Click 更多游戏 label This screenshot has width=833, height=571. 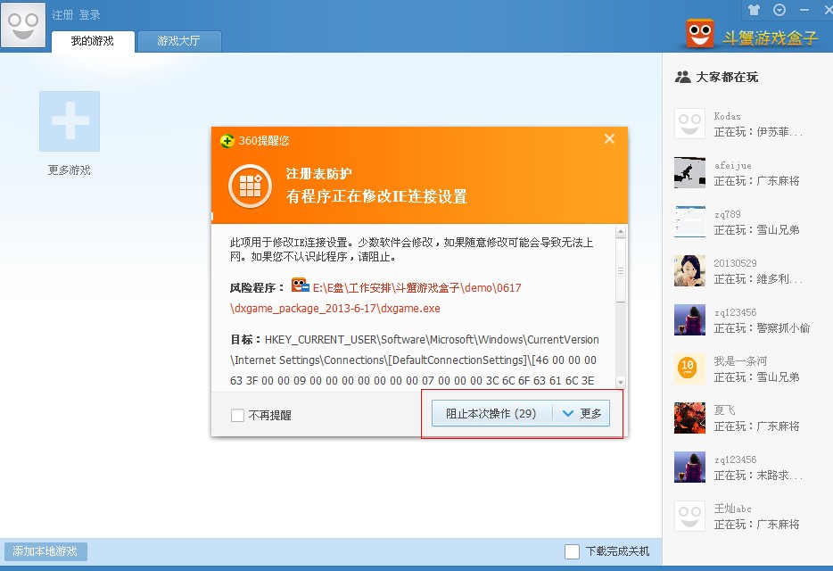[x=69, y=170]
